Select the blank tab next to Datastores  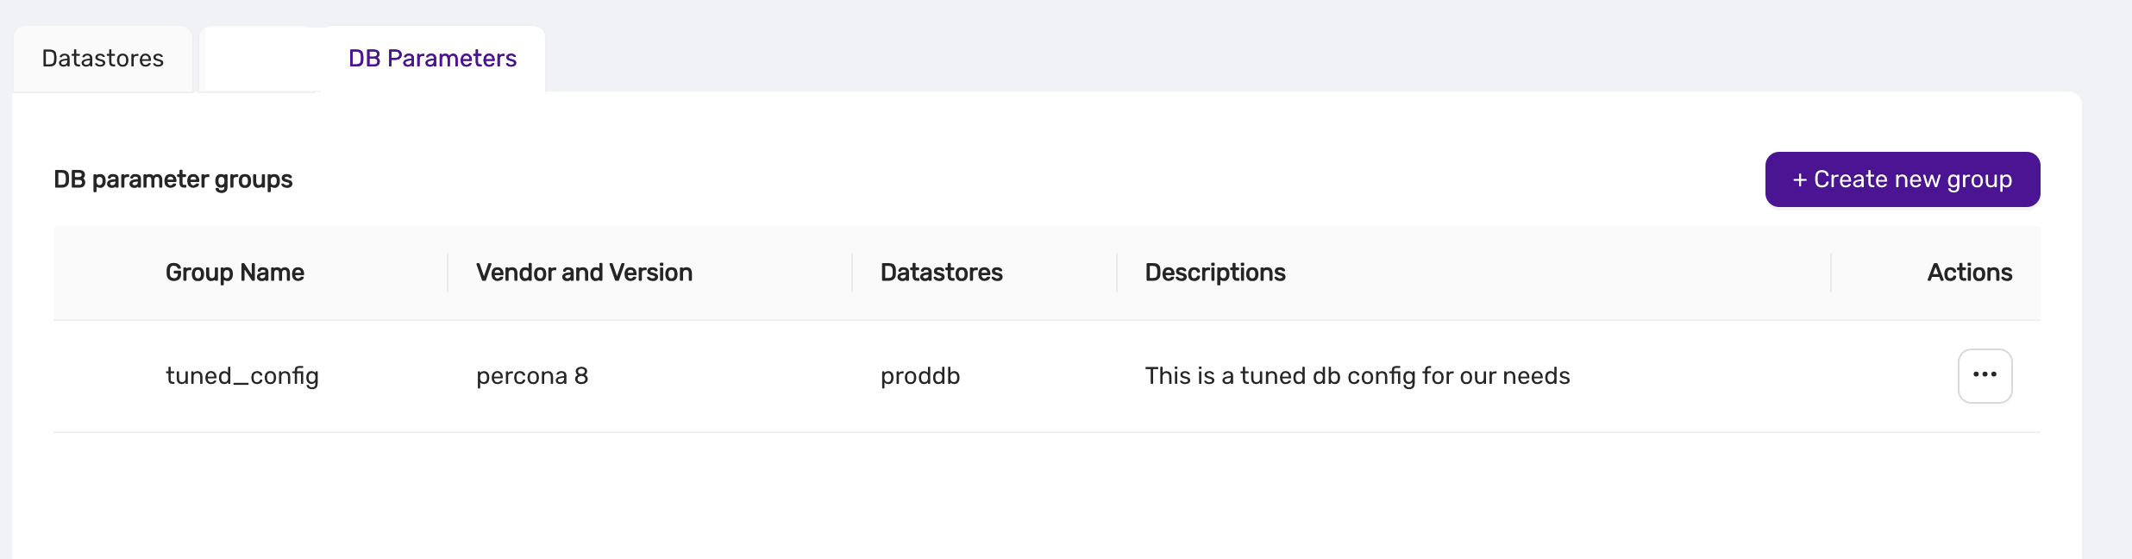click(259, 59)
